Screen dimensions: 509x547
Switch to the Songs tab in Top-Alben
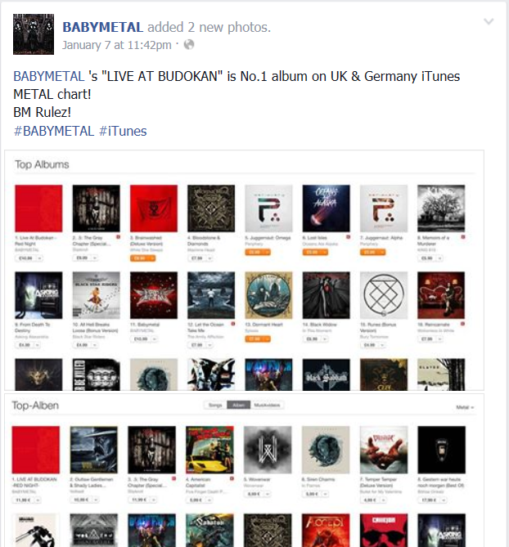pos(215,405)
